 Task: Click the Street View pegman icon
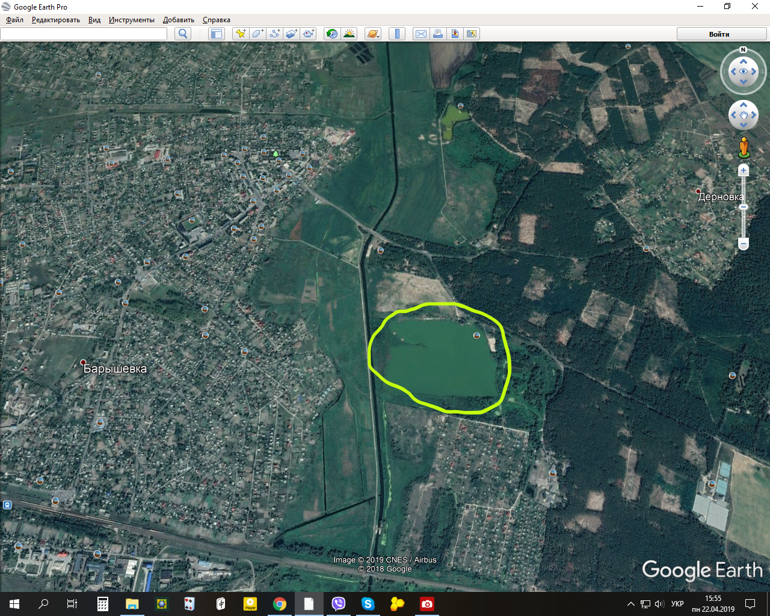744,147
